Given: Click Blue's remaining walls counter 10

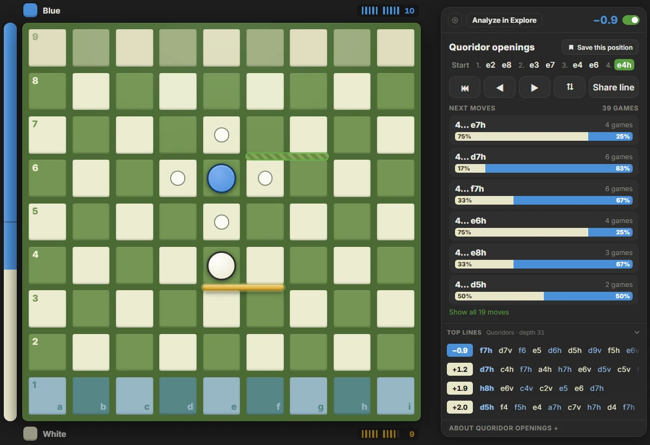Looking at the screenshot, I should [388, 10].
